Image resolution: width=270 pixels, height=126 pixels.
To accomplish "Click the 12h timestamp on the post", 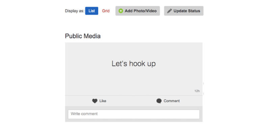I will pyautogui.click(x=197, y=91).
